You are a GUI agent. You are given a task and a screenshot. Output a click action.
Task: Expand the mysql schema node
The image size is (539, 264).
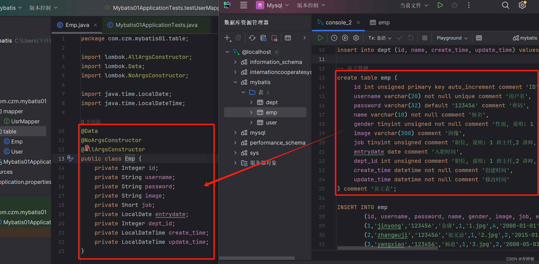point(235,132)
